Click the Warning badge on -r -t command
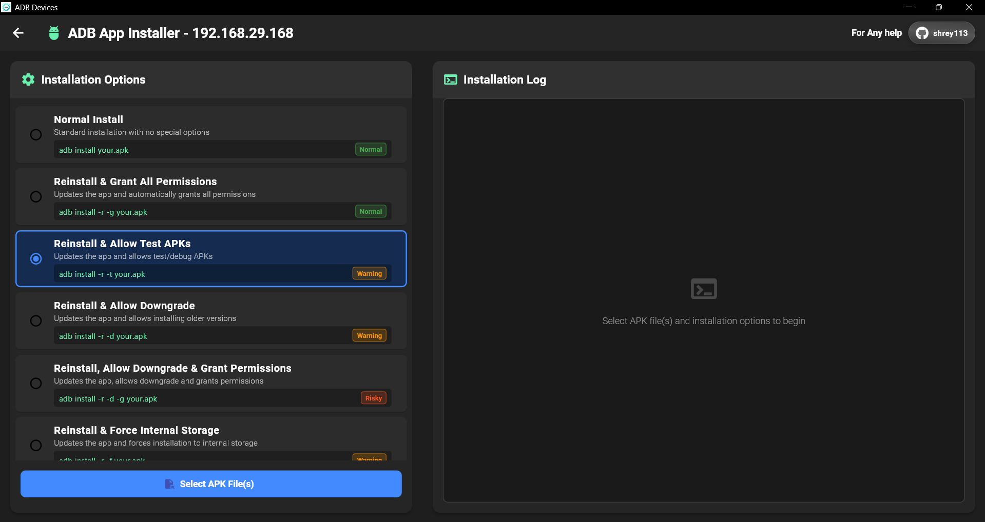 click(x=369, y=273)
